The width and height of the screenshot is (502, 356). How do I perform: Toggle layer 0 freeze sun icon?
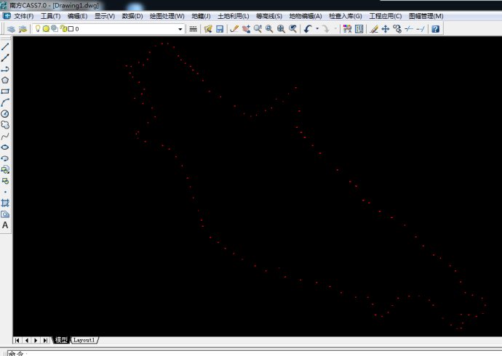click(x=46, y=29)
